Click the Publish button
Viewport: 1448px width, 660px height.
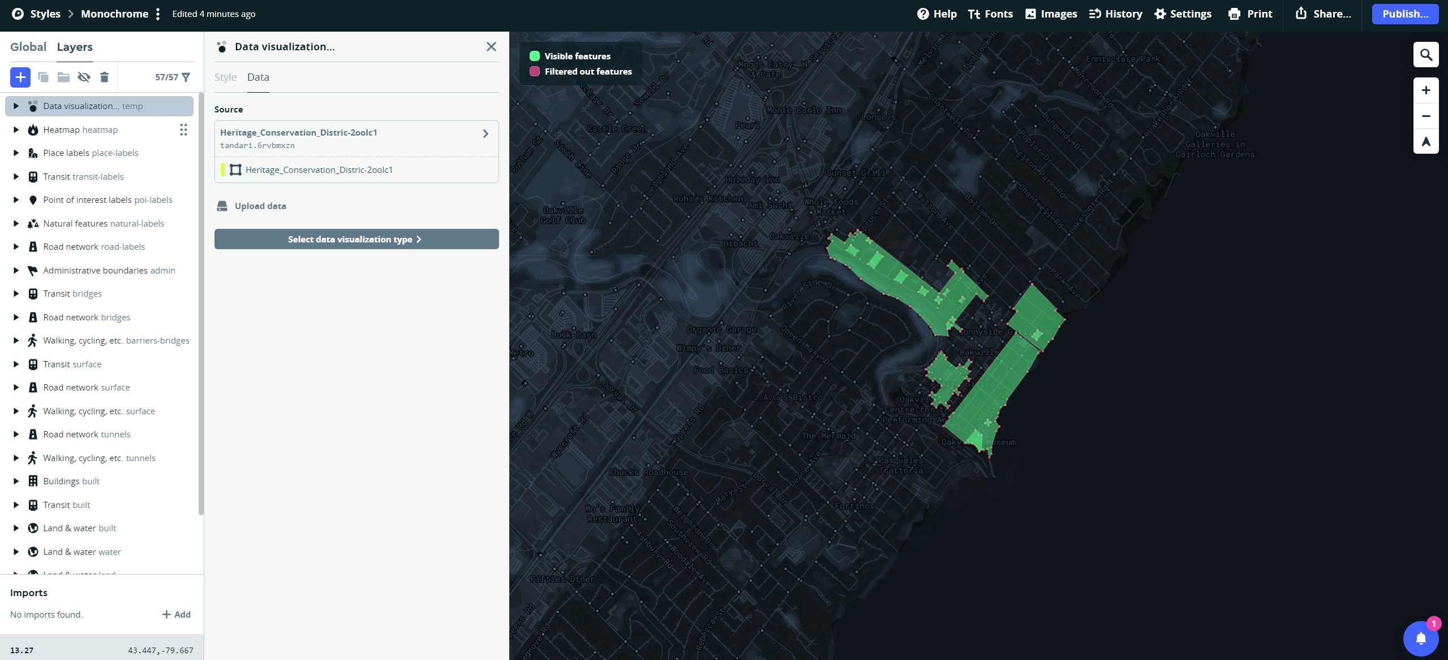tap(1404, 14)
